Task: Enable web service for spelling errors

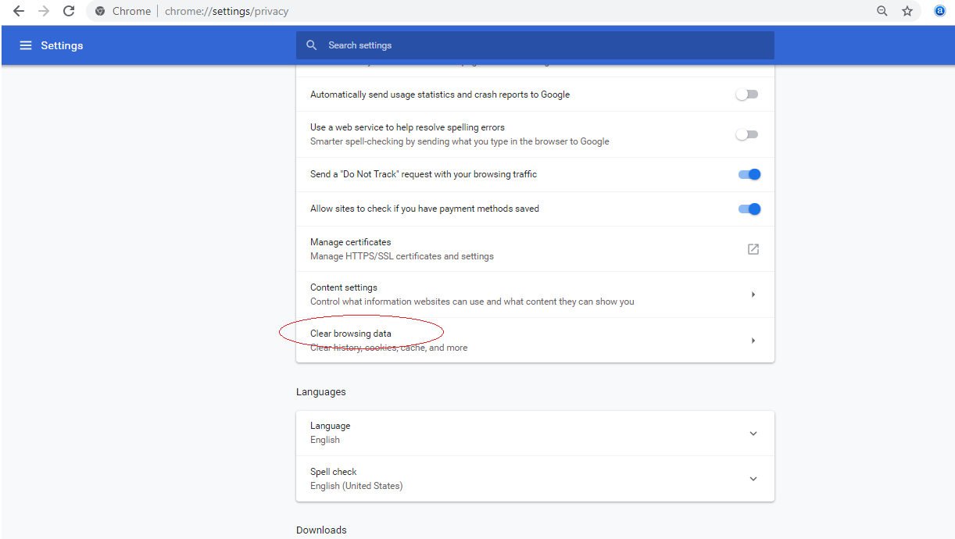Action: click(x=747, y=134)
